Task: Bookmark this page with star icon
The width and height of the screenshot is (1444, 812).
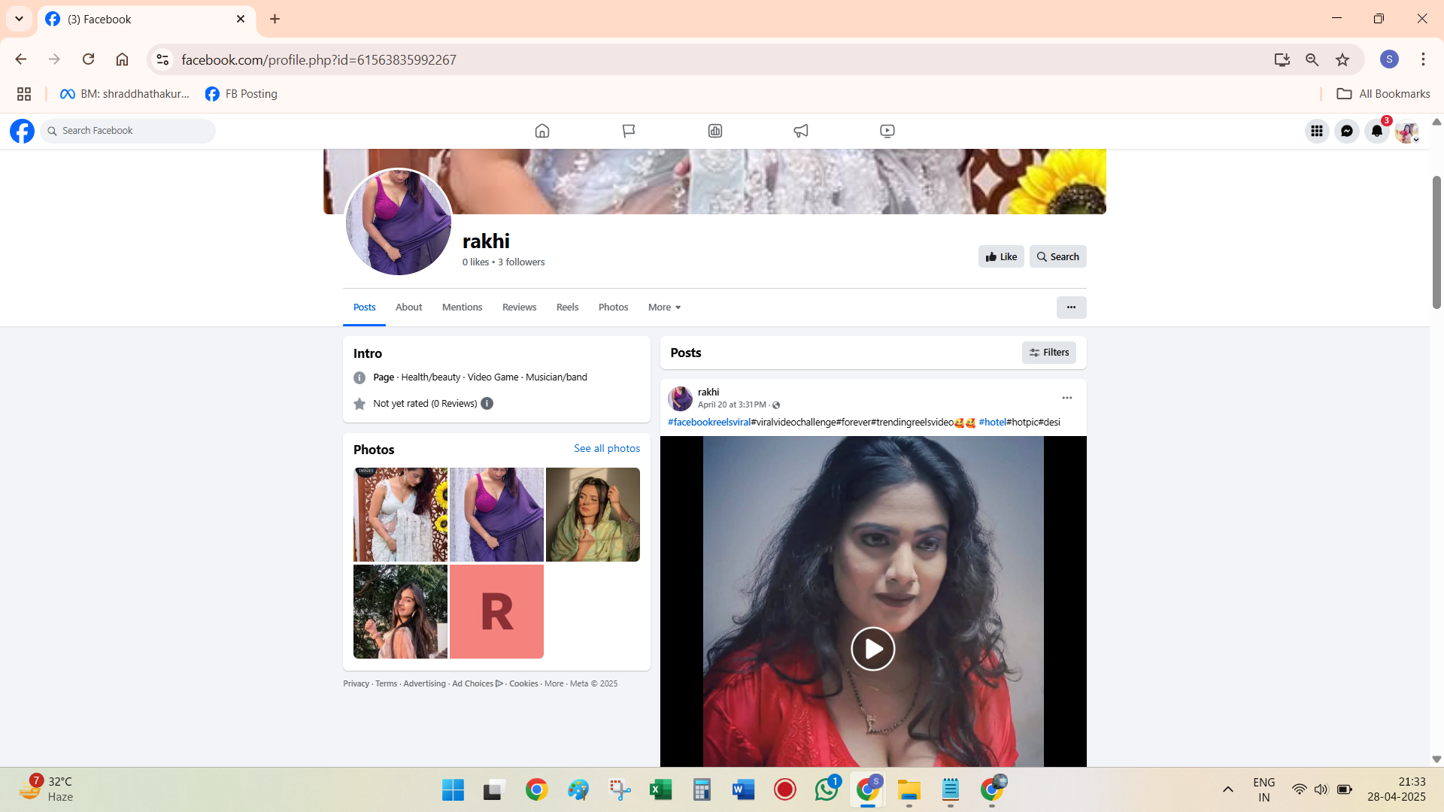Action: pyautogui.click(x=1342, y=59)
